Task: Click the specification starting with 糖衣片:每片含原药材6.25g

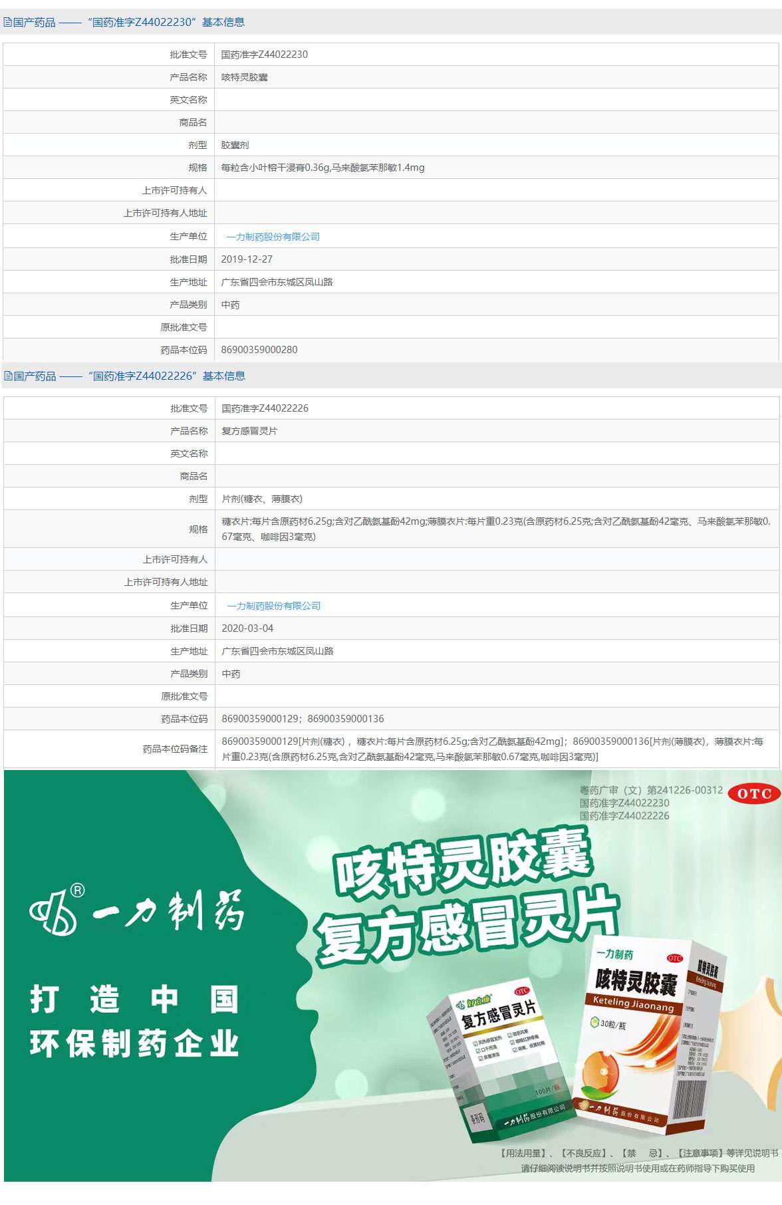Action: coord(496,529)
